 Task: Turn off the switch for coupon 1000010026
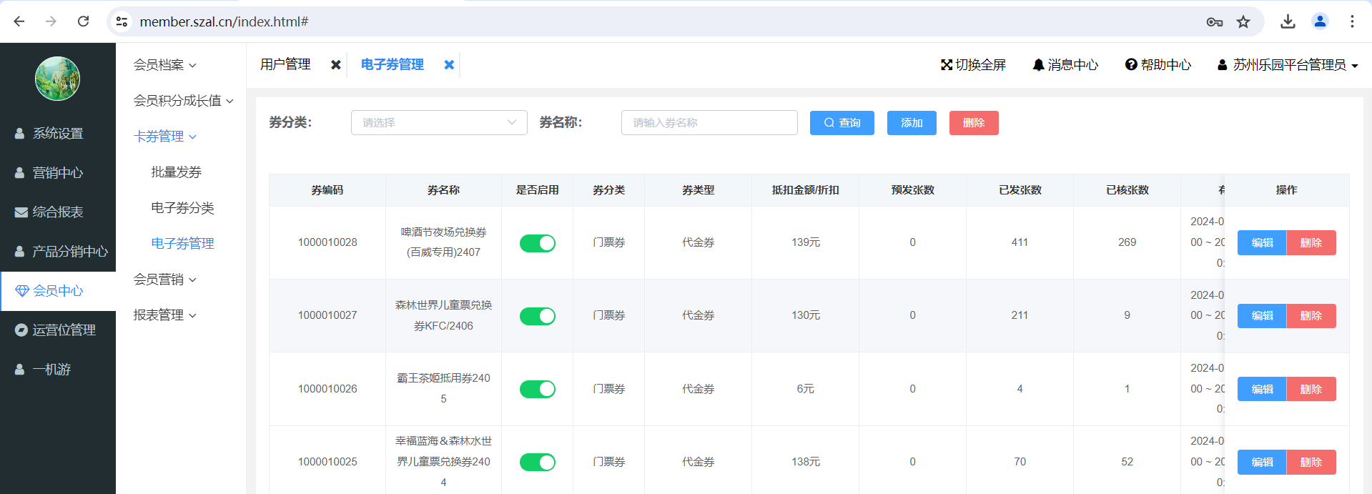pyautogui.click(x=538, y=389)
